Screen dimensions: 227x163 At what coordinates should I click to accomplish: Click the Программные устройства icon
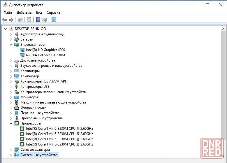tap(17, 118)
